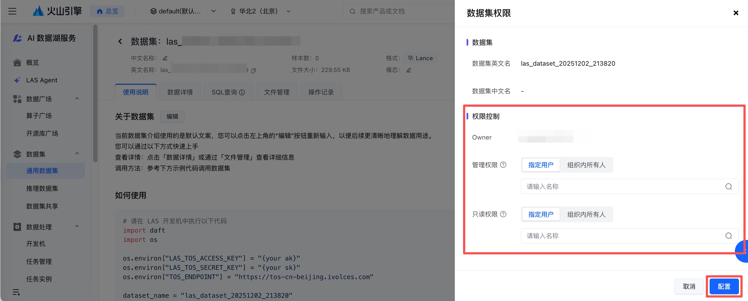Click the help icon next to 管理权限
748x301 pixels.
click(x=503, y=165)
